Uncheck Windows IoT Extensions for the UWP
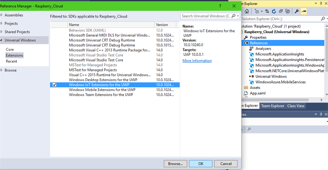This screenshot has width=328, height=170. [54, 85]
